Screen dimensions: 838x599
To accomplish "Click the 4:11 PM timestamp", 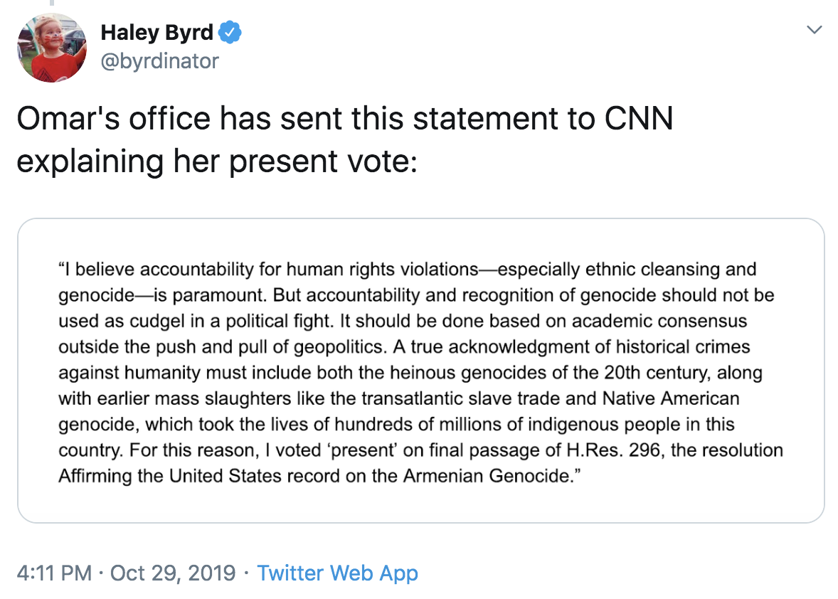I will (54, 573).
